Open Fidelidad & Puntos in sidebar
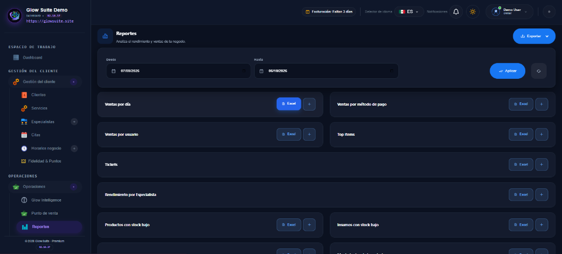This screenshot has height=254, width=562. coord(44,161)
